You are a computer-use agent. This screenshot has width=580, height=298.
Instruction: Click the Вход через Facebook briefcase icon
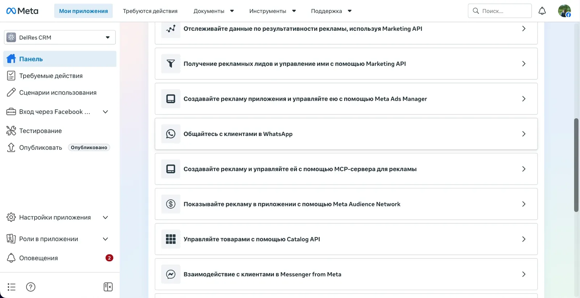(11, 112)
